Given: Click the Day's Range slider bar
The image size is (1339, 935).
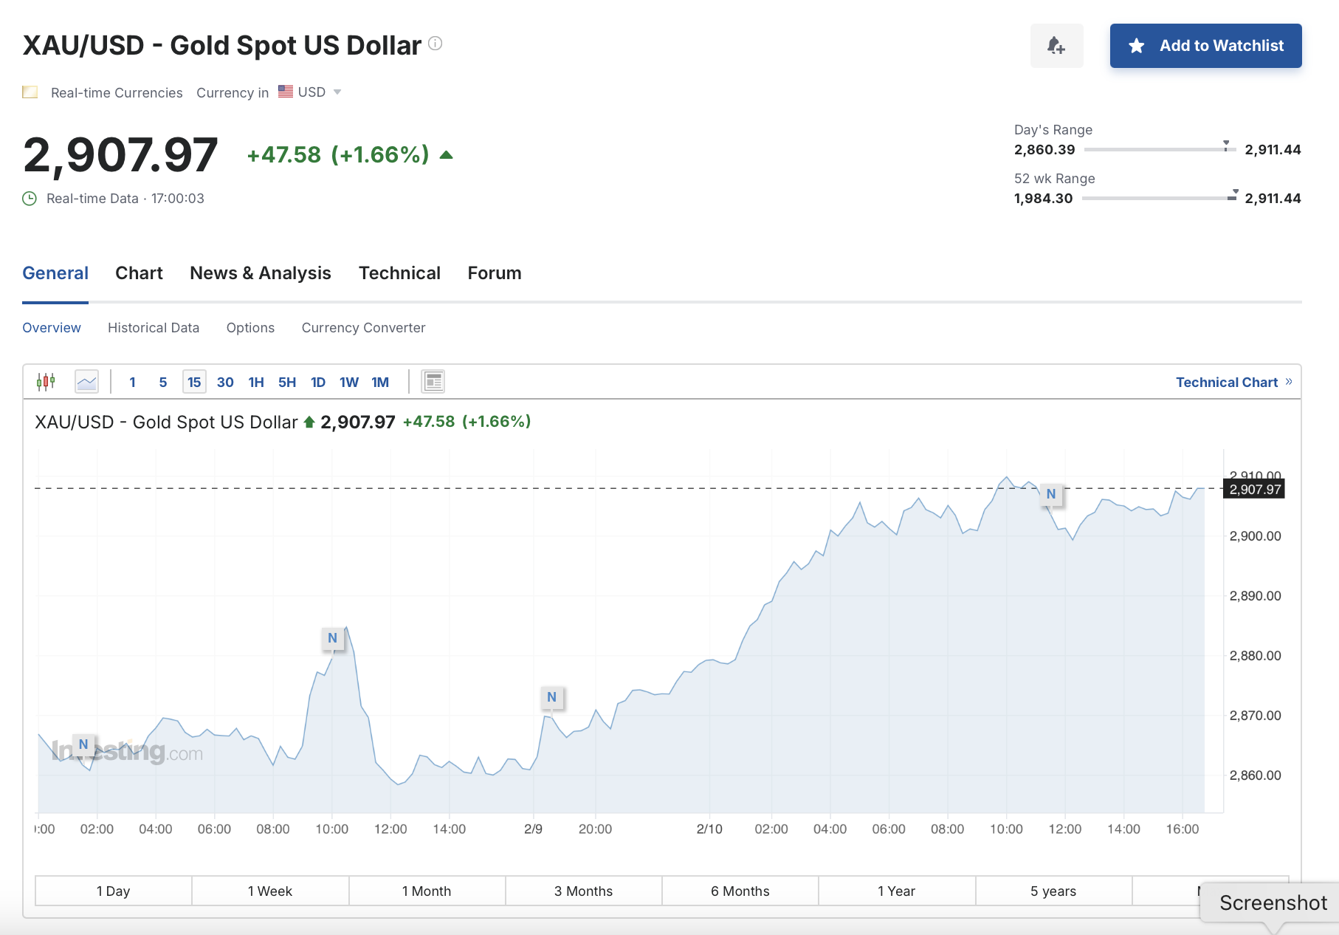Looking at the screenshot, I should tap(1159, 149).
